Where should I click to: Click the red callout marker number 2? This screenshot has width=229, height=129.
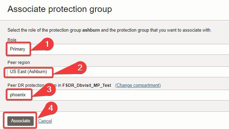(x=80, y=67)
